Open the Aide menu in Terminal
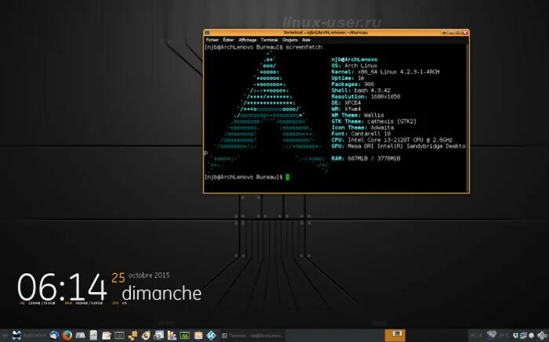 pyautogui.click(x=306, y=40)
